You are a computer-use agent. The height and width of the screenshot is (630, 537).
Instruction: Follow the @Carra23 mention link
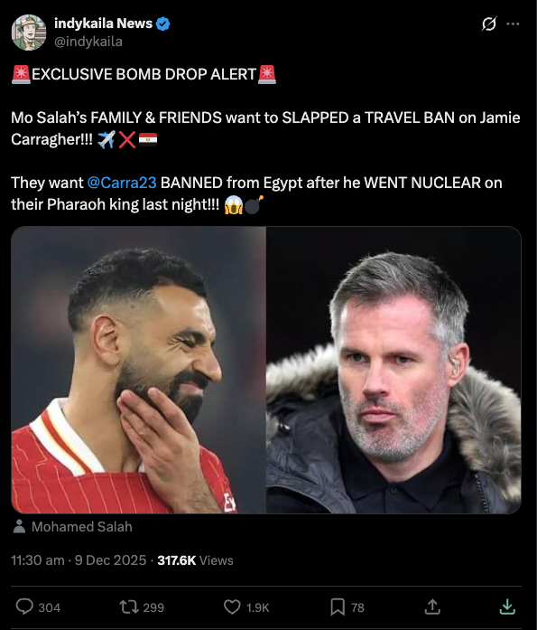(x=122, y=183)
